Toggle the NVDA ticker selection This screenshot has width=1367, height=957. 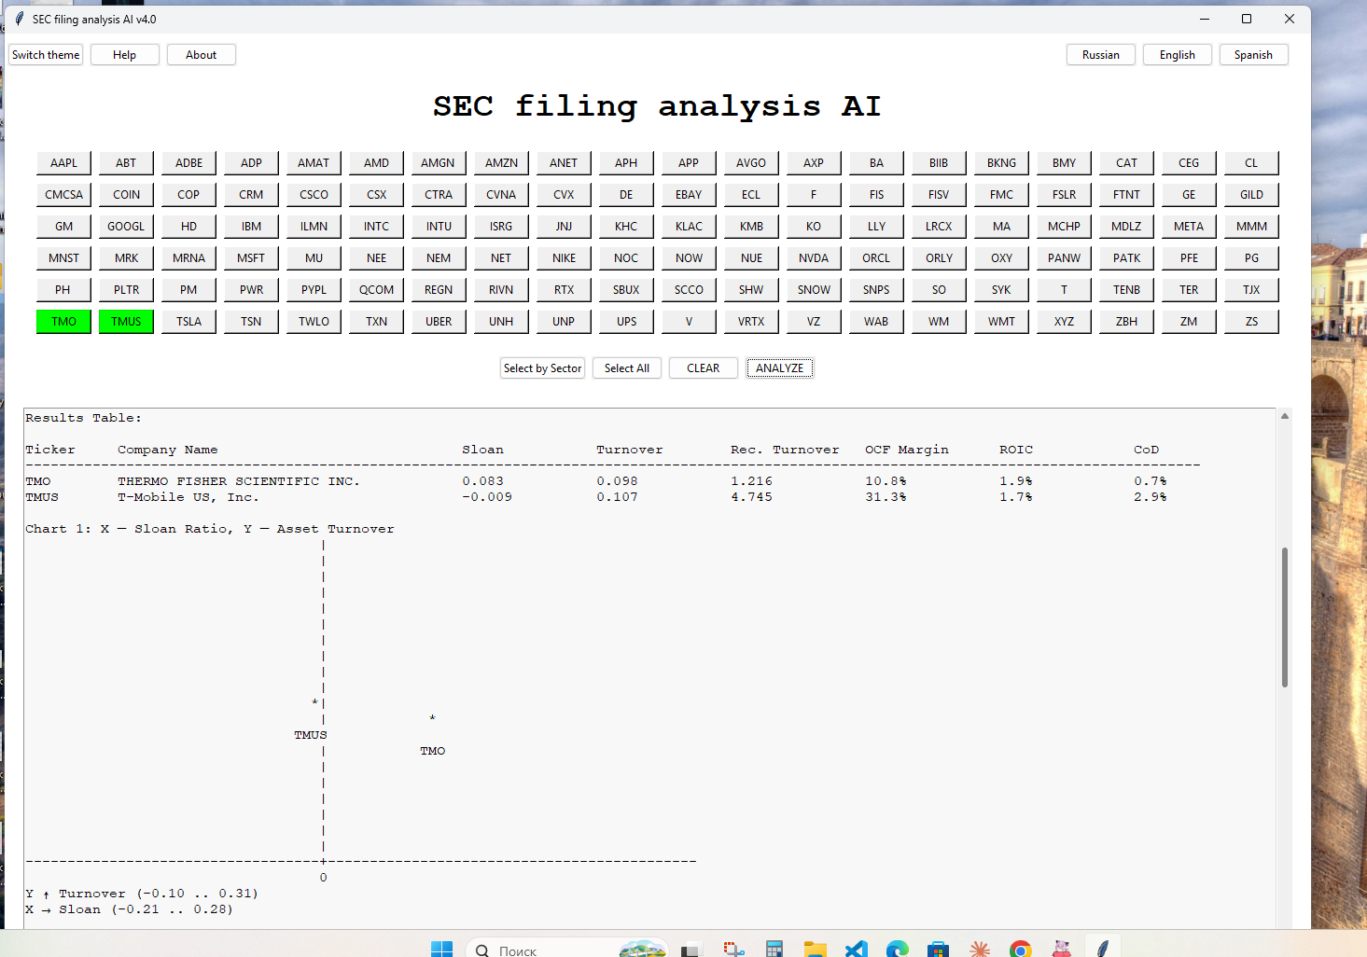click(814, 258)
